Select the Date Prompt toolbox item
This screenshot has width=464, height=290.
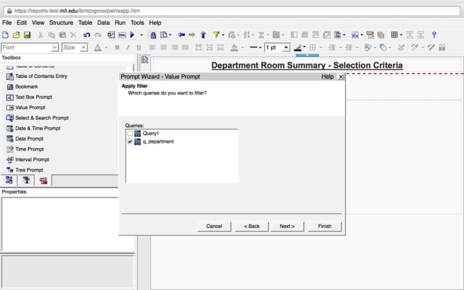[29, 139]
